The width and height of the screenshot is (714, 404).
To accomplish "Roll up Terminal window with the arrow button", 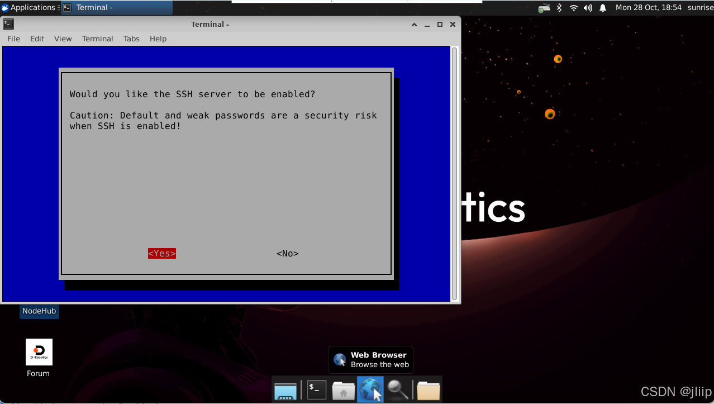I will pos(414,24).
